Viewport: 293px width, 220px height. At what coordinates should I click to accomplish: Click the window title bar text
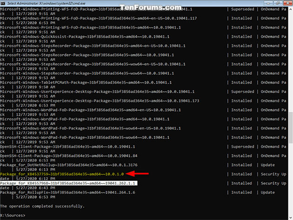[46, 3]
